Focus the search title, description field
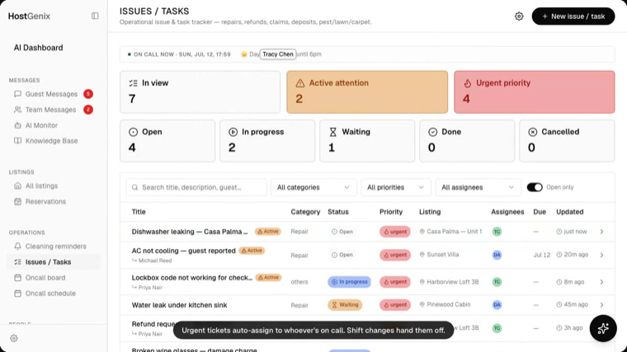 pos(196,187)
